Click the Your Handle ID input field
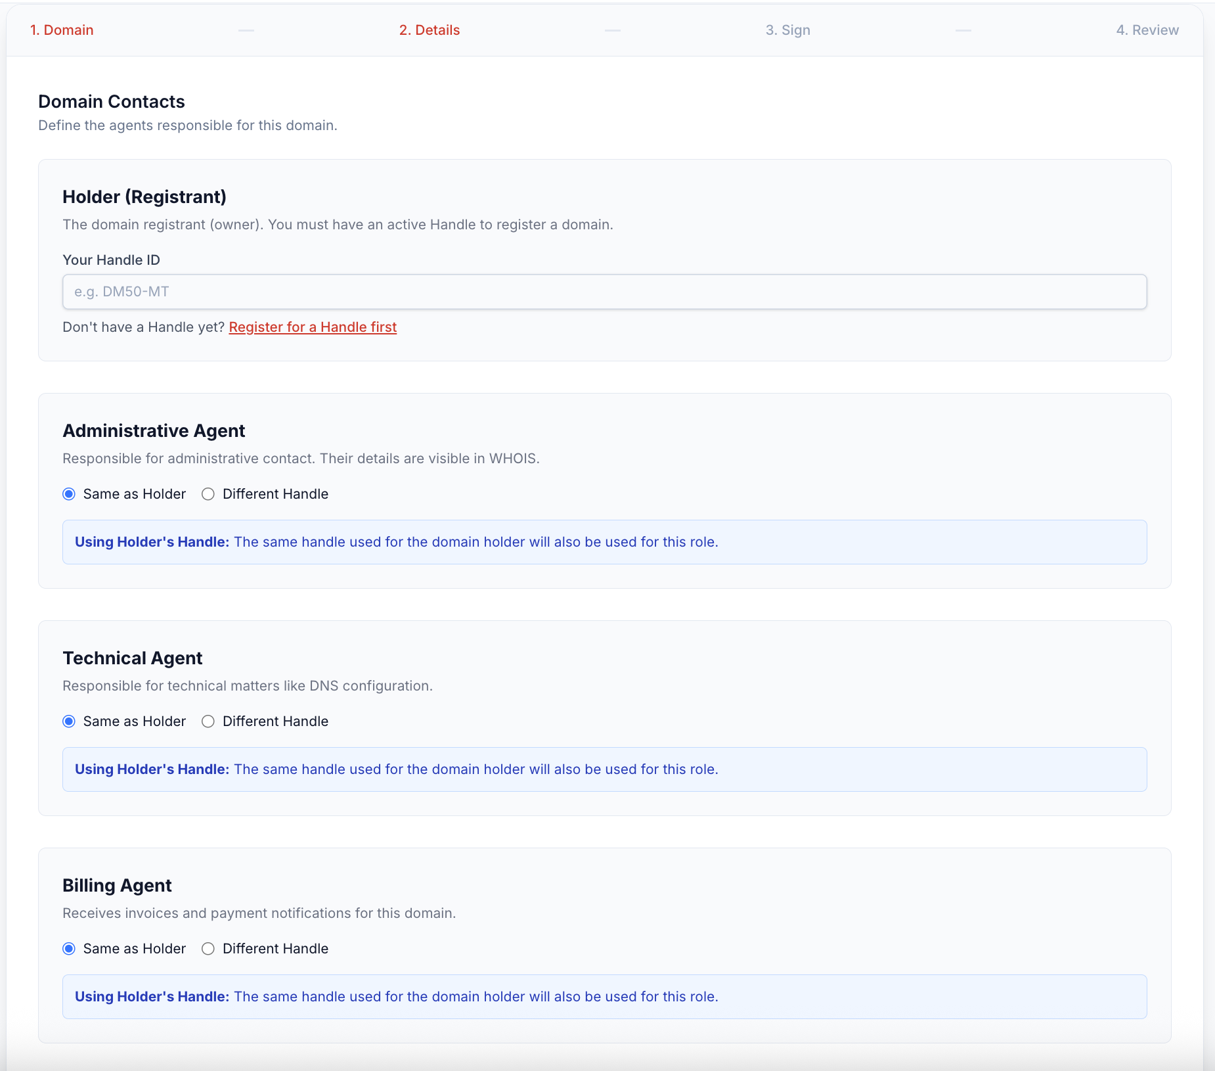The width and height of the screenshot is (1215, 1071). (604, 292)
